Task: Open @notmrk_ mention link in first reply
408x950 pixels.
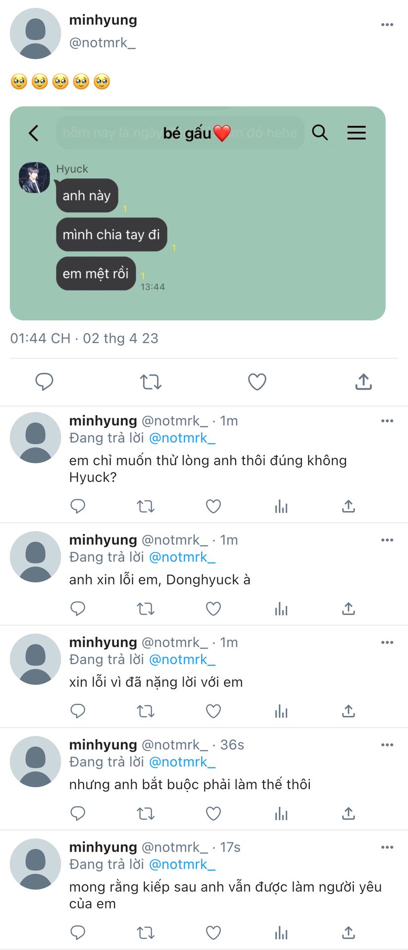Action: pos(182,438)
